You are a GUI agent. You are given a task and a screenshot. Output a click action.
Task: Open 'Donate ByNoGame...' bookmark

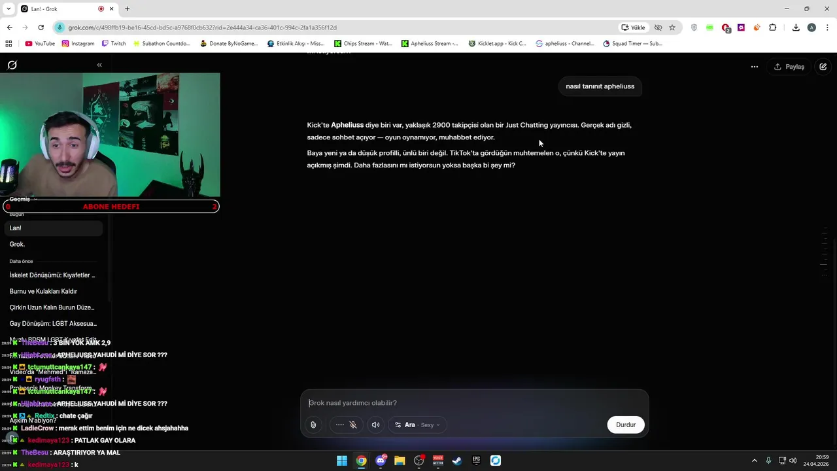[229, 44]
